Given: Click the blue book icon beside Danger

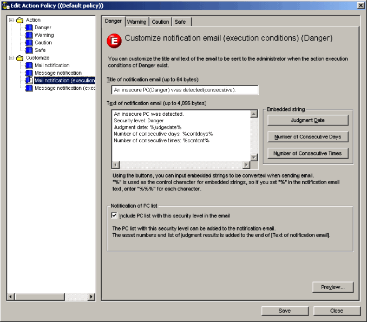Looking at the screenshot, I should click(29, 28).
